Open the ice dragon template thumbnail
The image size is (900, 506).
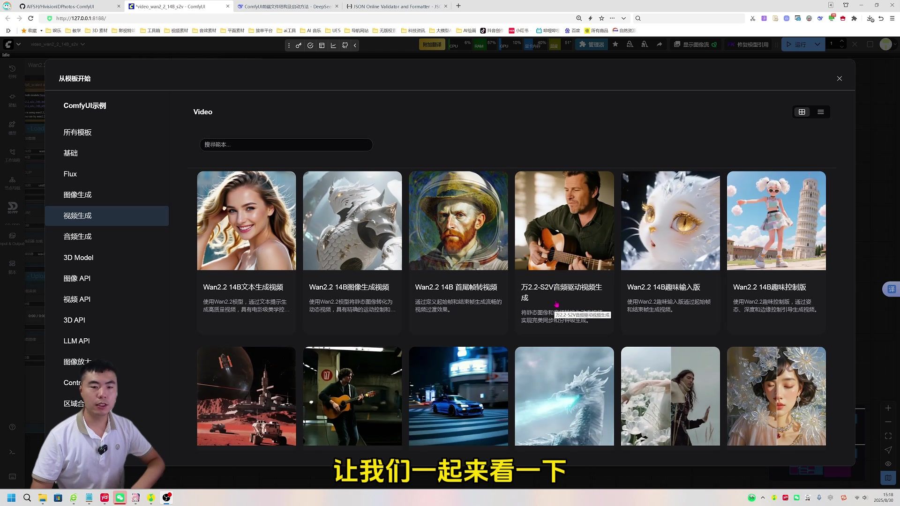[564, 396]
